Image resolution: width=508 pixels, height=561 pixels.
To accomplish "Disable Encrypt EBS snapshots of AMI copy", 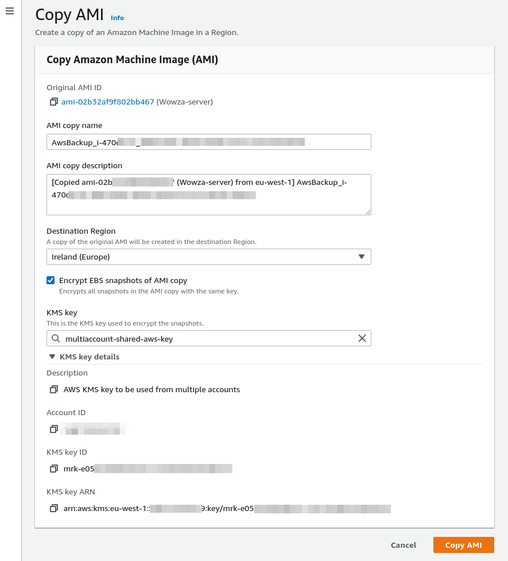I will point(51,280).
